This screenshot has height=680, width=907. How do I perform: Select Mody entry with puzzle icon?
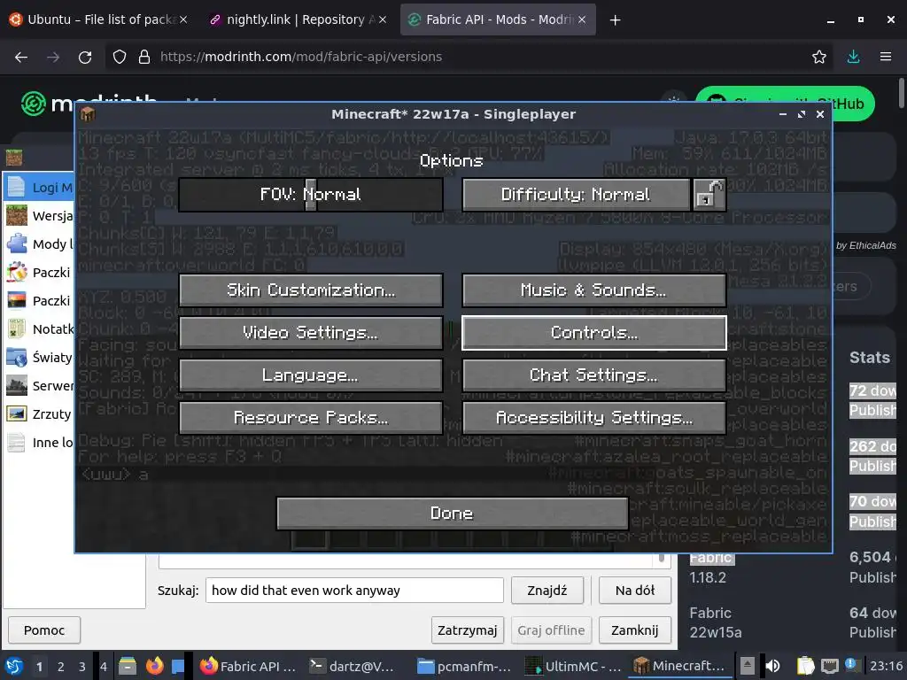point(39,244)
